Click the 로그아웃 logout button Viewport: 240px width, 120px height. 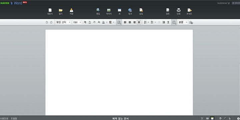pos(236,3)
